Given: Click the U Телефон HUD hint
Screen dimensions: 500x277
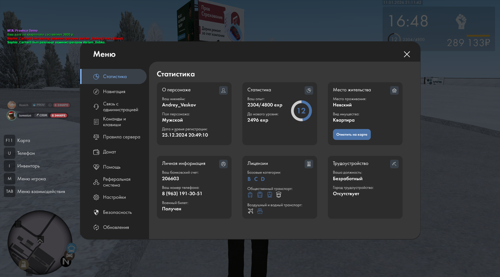Looking at the screenshot, I should click(x=20, y=153).
